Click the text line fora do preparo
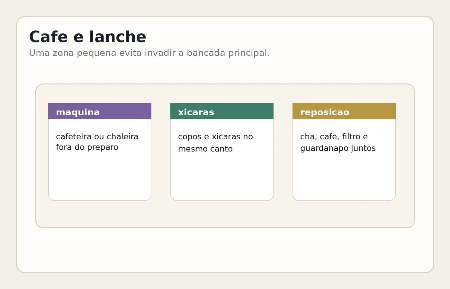 [87, 147]
